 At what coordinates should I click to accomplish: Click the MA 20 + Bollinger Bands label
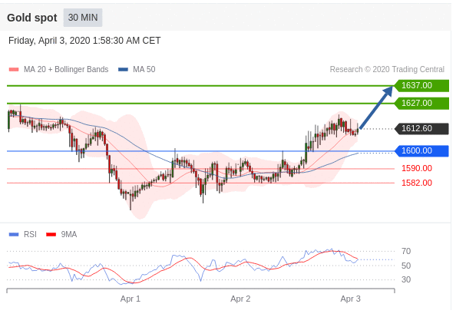coord(66,70)
